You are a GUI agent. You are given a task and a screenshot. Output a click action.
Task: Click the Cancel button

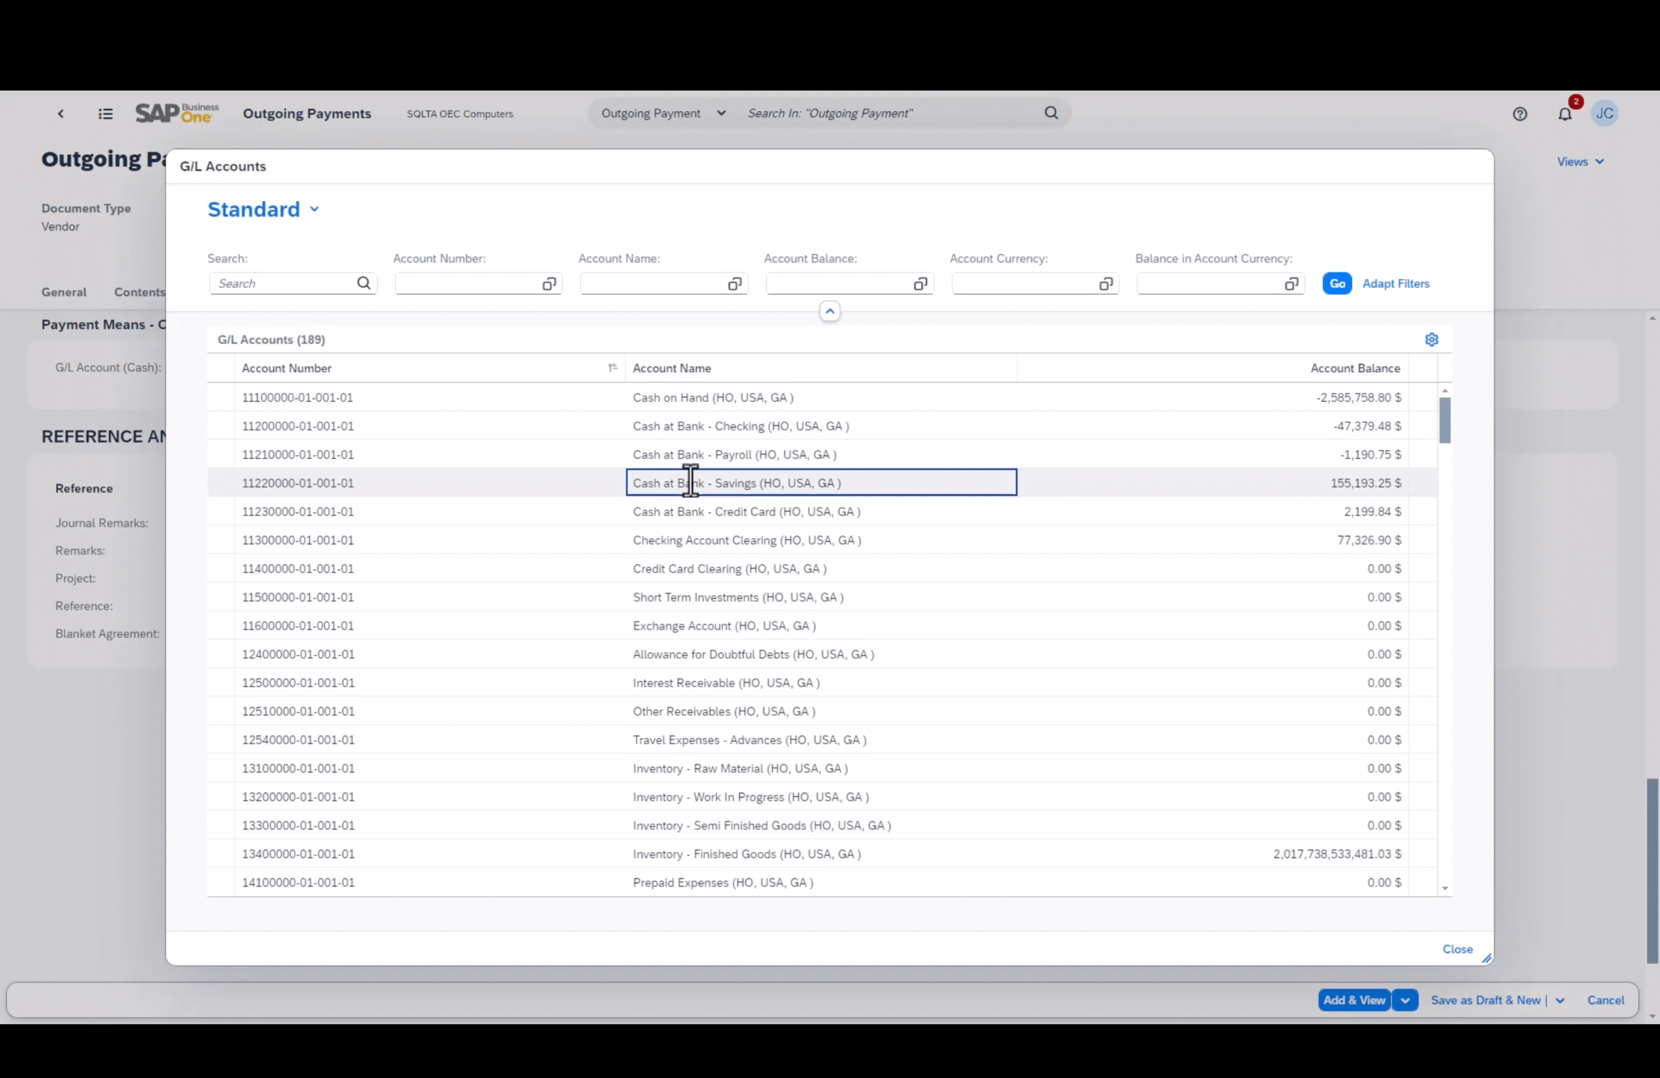(x=1606, y=1000)
